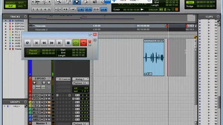The image size is (223, 125).
Task: Click Rewind in Transport window
Action: click(44, 43)
